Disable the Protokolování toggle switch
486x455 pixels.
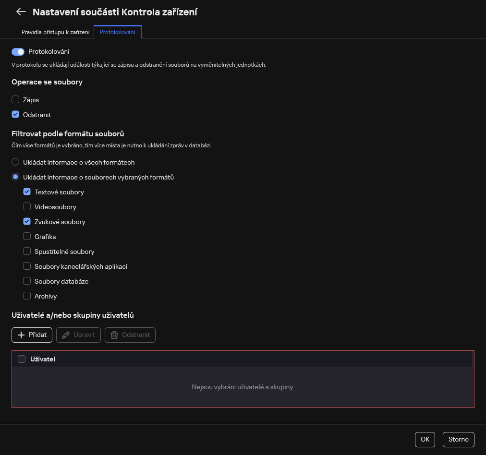[17, 51]
